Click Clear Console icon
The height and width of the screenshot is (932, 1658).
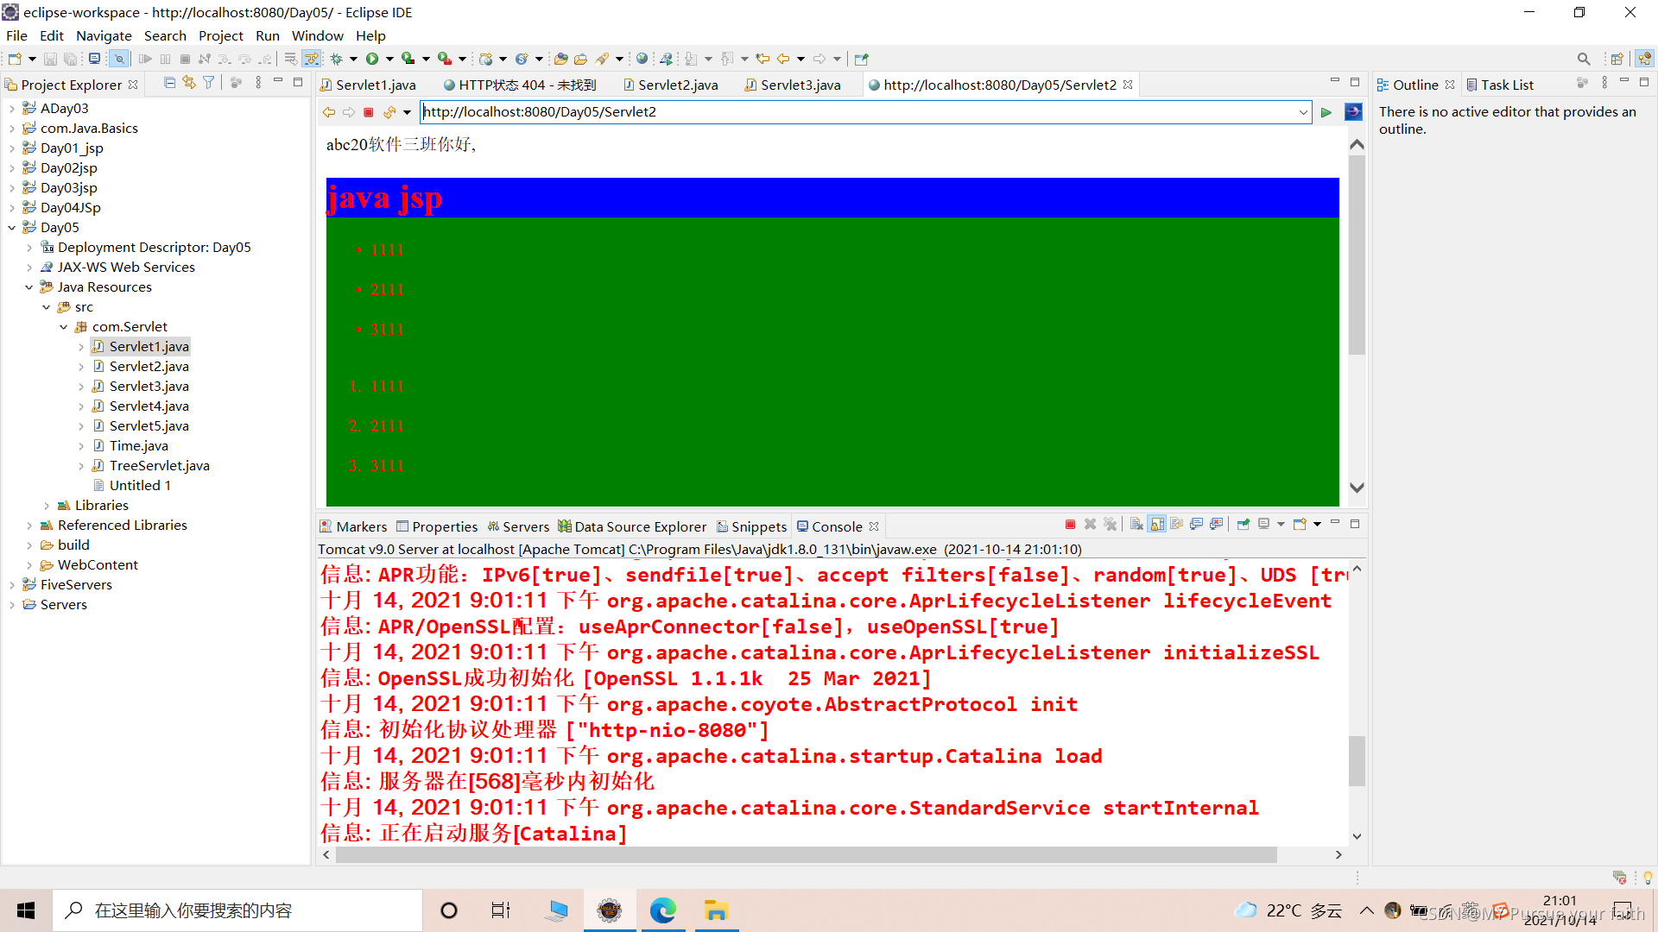click(x=1137, y=525)
